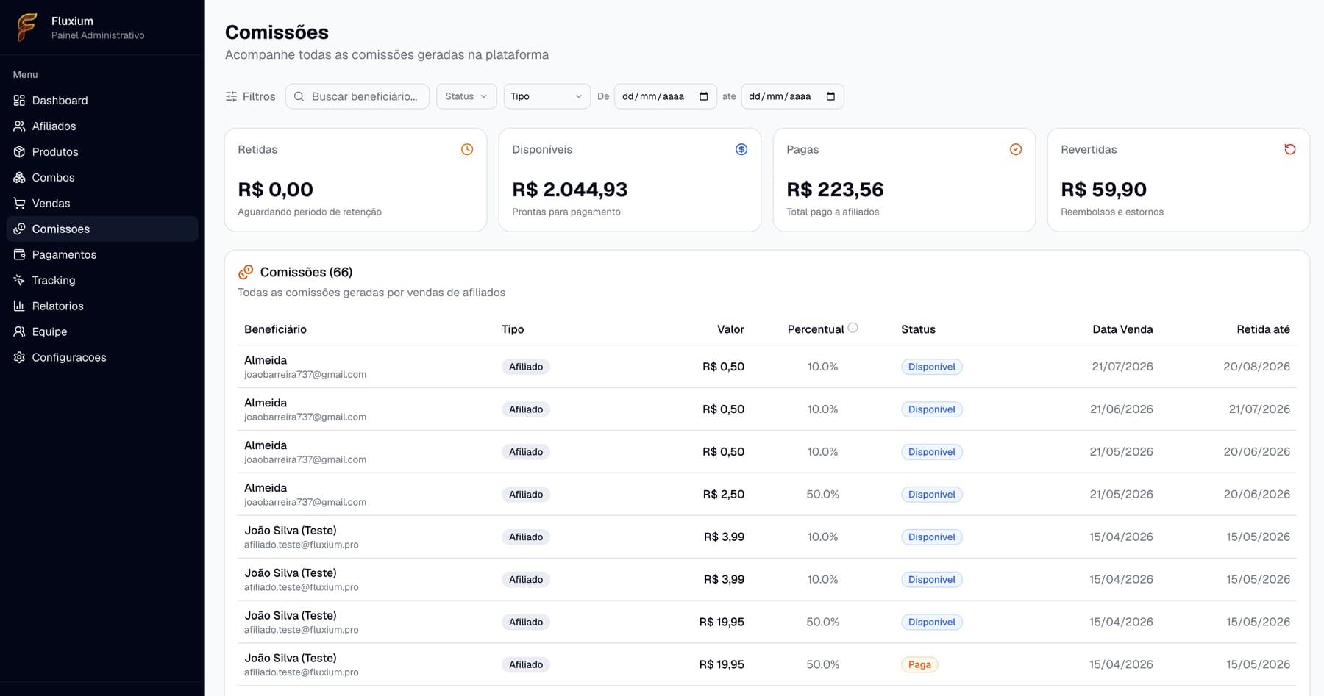The height and width of the screenshot is (696, 1324).
Task: Click the 20/08/2026 retention date
Action: (x=1256, y=367)
